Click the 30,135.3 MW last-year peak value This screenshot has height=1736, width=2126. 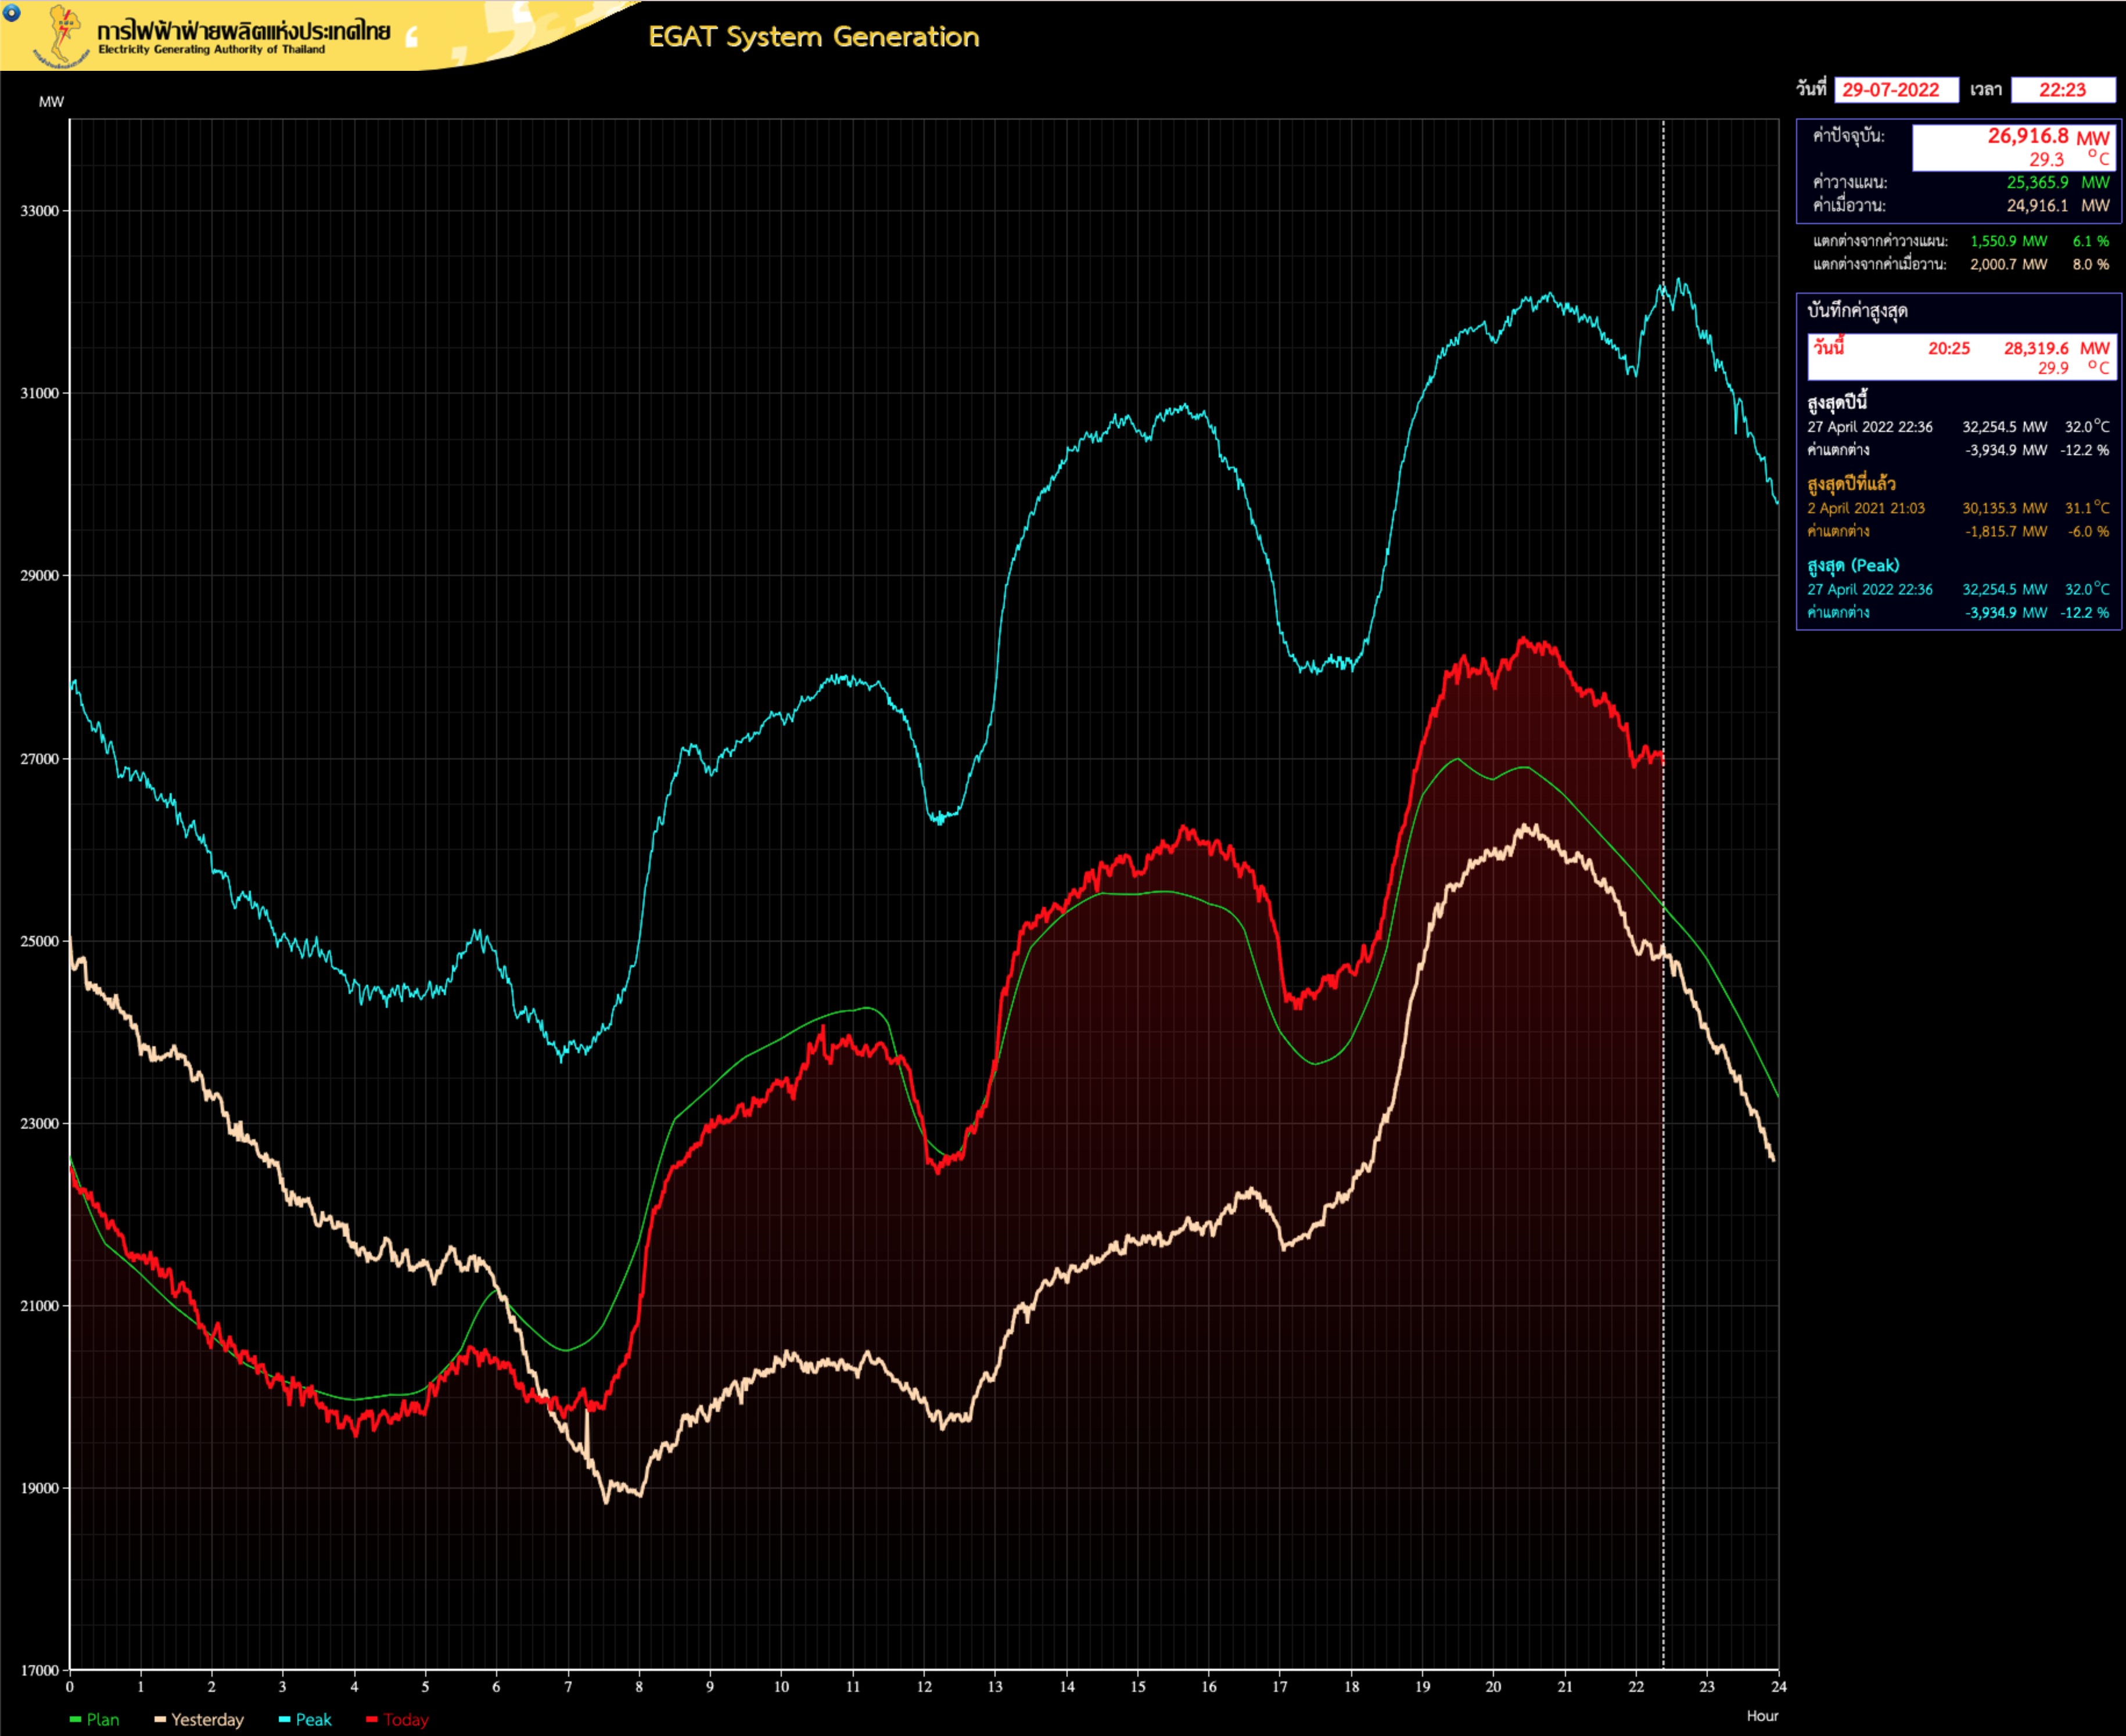pos(2004,508)
